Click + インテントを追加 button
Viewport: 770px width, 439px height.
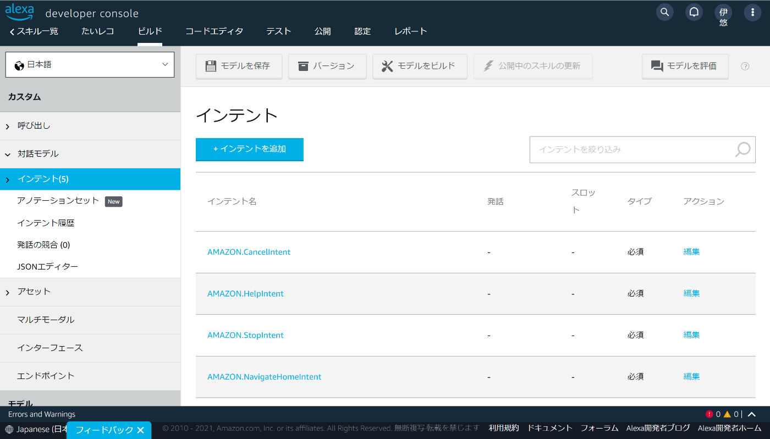(x=250, y=149)
